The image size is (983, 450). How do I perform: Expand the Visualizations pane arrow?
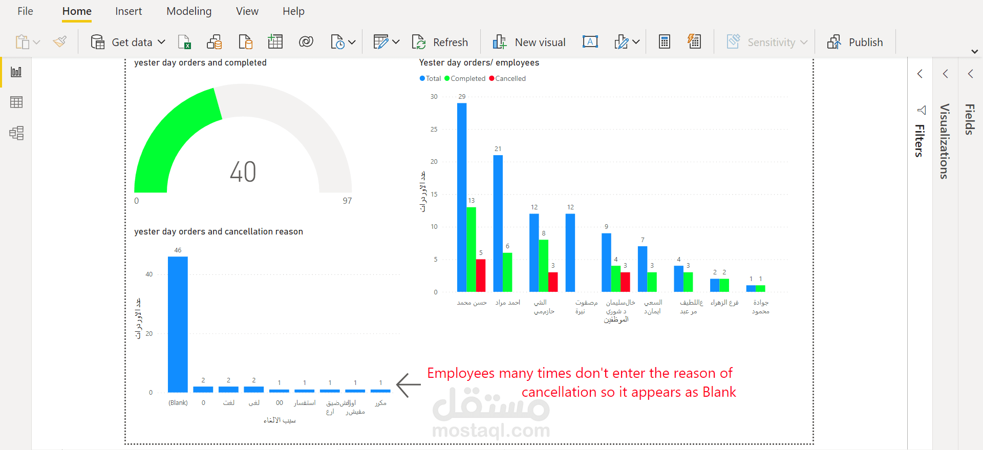point(945,74)
